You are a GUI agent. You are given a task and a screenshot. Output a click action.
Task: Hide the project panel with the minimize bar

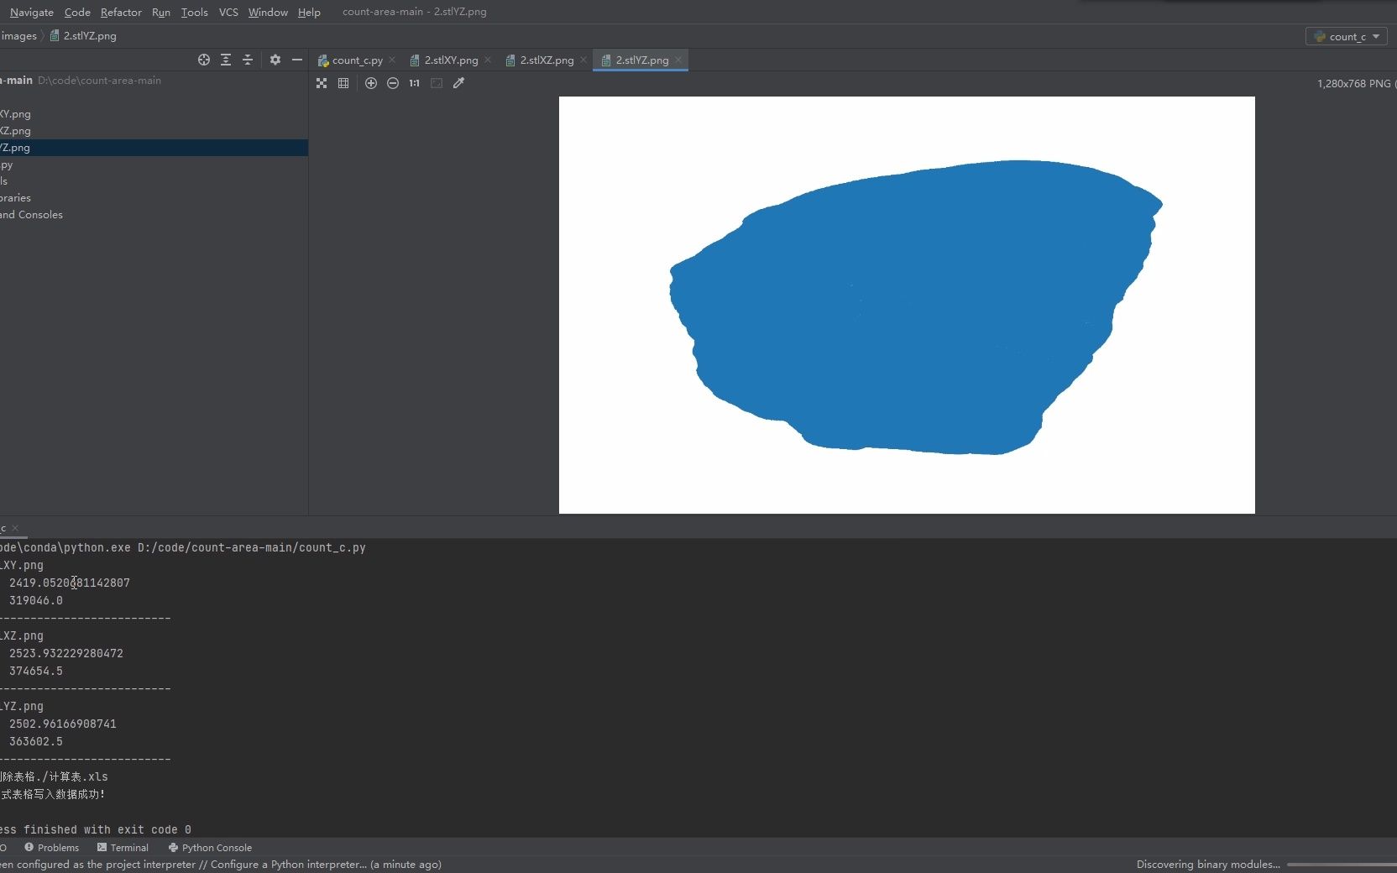(x=298, y=60)
